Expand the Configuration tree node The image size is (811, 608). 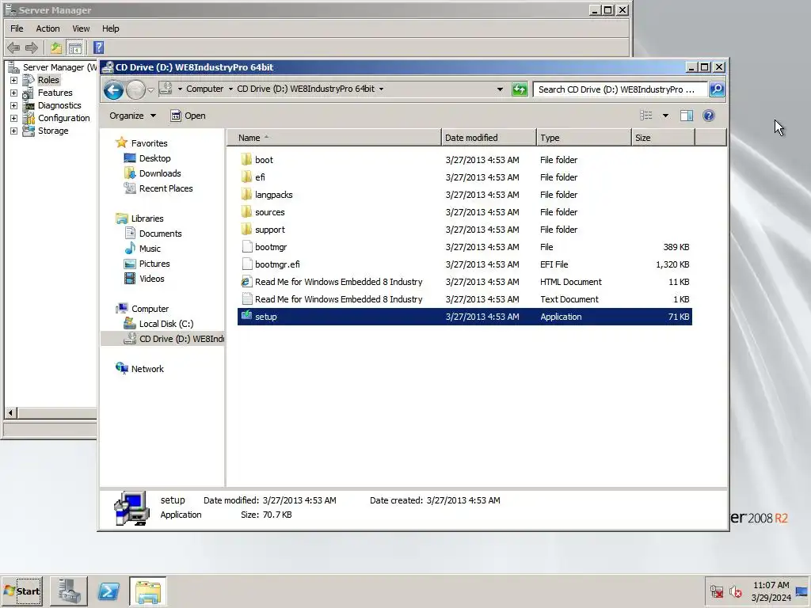click(x=14, y=119)
